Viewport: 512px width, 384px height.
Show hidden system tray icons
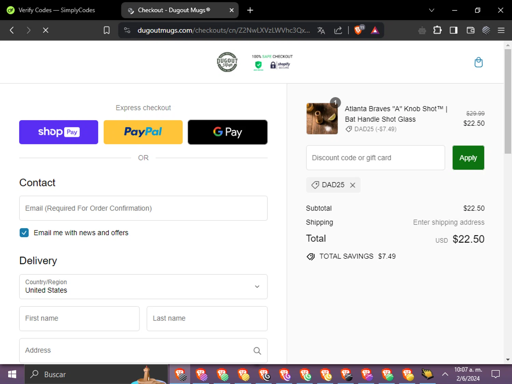445,374
